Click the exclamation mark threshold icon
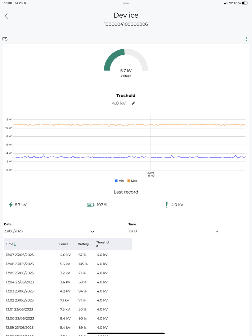 tap(167, 205)
